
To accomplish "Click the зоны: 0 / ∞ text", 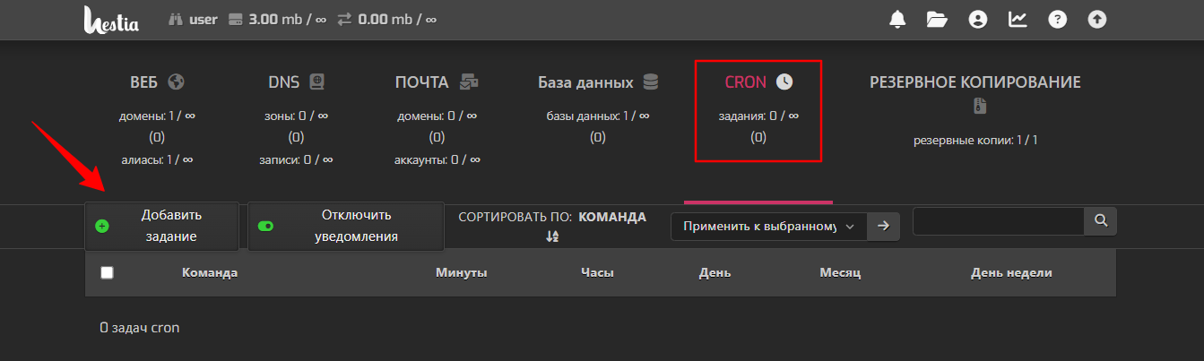I will click(x=296, y=116).
